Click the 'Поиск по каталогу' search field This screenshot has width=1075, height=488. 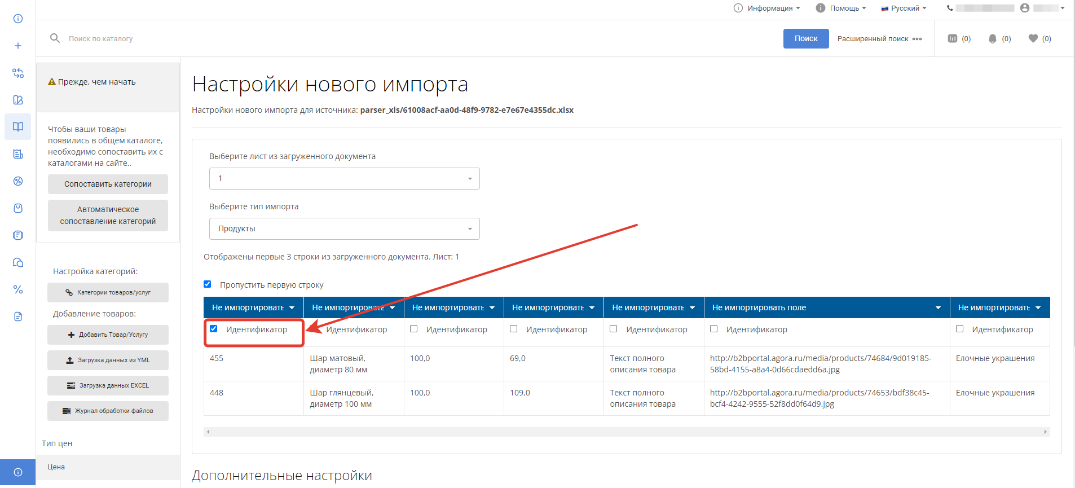coord(226,38)
